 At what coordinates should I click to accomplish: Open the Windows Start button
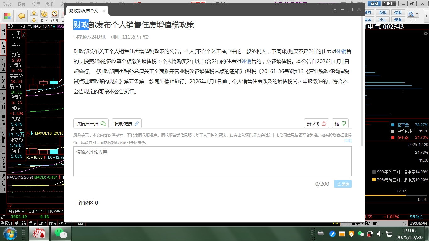tap(10, 234)
